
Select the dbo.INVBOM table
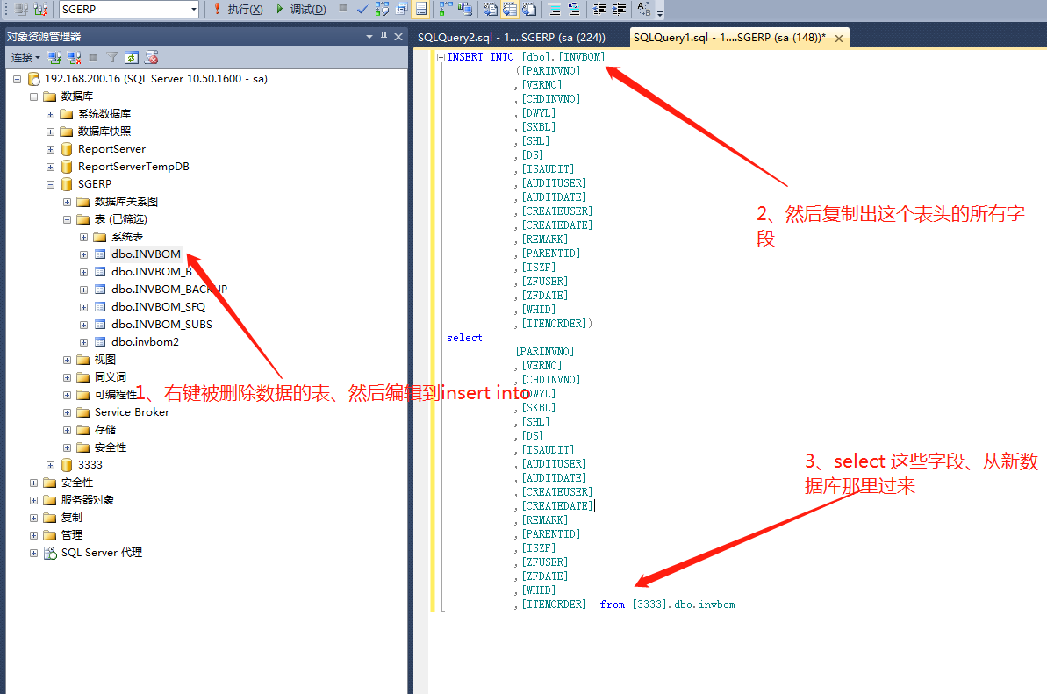[146, 254]
